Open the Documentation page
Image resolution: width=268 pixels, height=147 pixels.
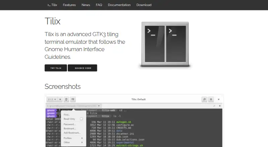pyautogui.click(x=119, y=5)
